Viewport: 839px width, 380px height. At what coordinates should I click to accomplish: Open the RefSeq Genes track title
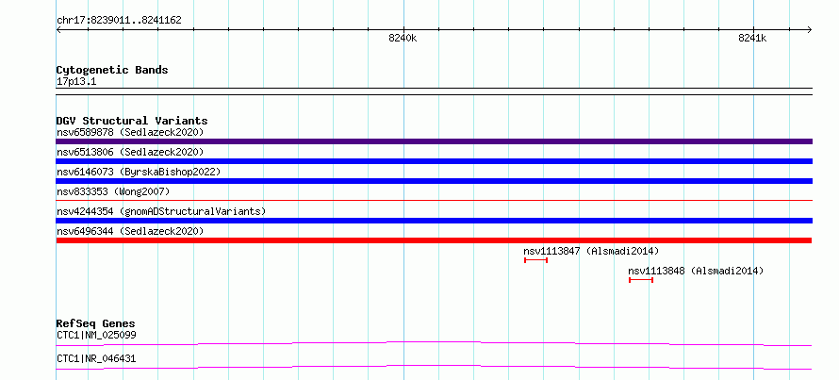click(95, 323)
